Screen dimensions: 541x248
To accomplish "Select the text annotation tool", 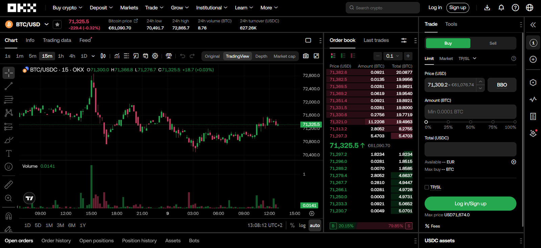I will [8, 153].
